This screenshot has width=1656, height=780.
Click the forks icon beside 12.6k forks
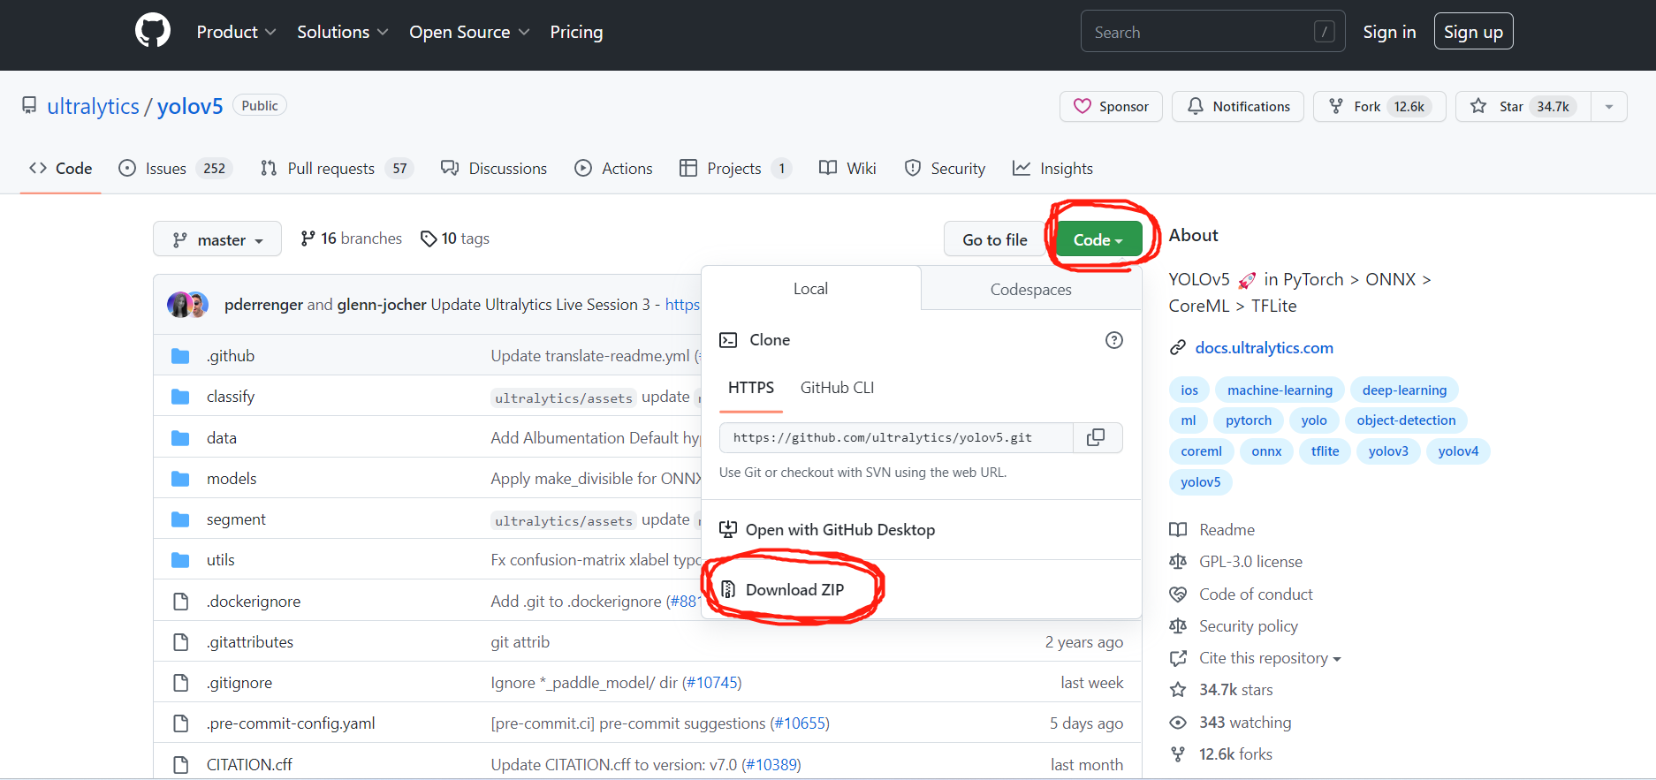pos(1178,754)
